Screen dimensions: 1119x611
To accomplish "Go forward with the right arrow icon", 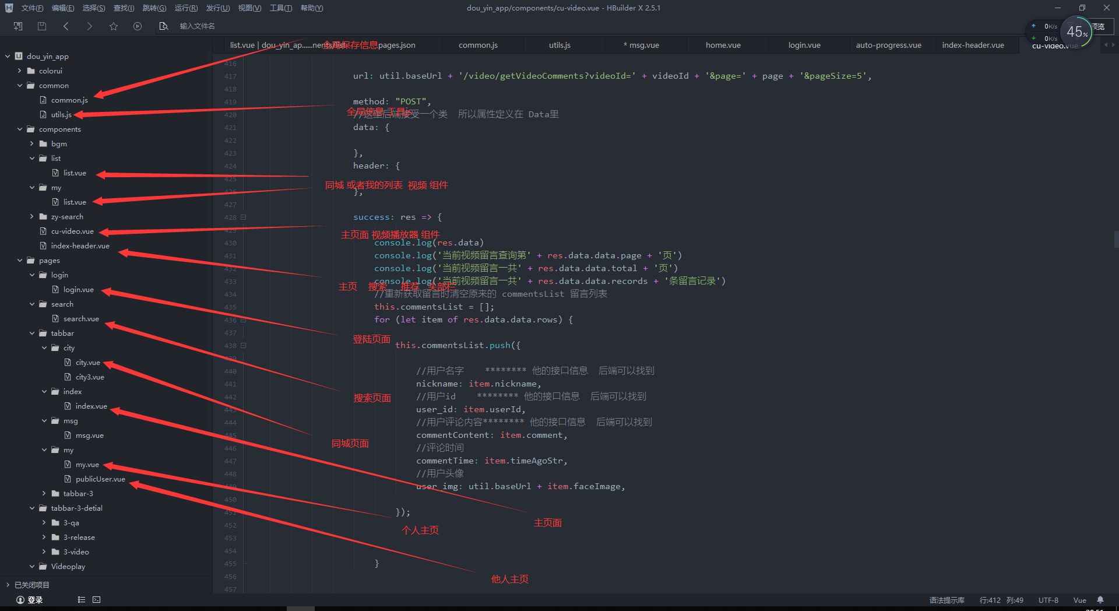I will 89,26.
